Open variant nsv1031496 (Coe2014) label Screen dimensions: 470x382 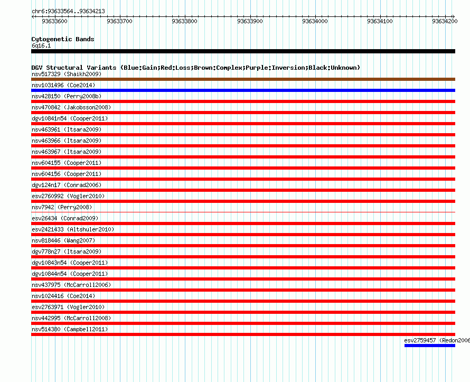(x=63, y=85)
